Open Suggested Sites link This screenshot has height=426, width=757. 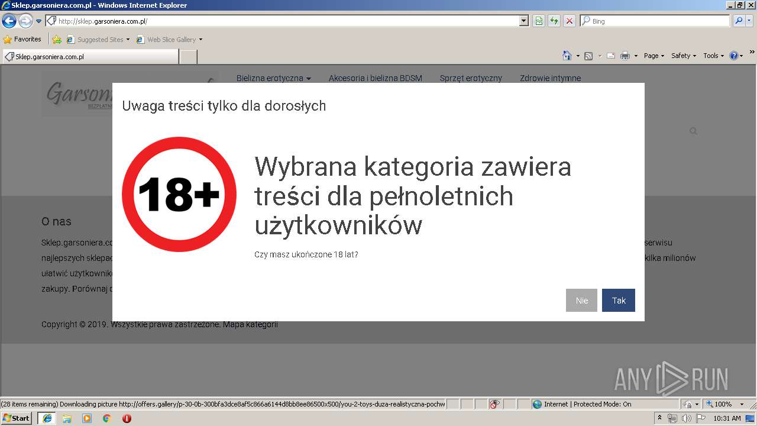tap(98, 40)
